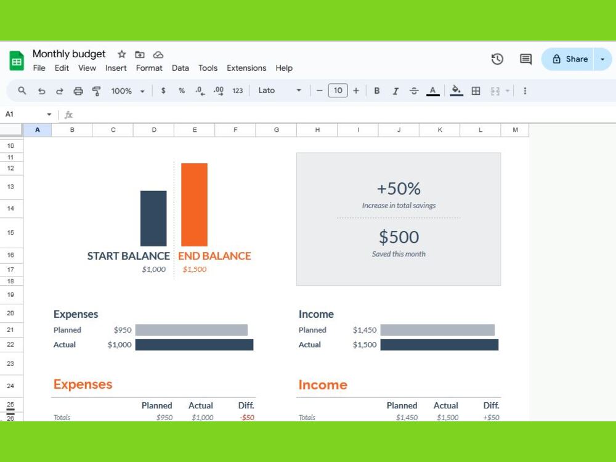Click the font size field showing 10

(338, 91)
